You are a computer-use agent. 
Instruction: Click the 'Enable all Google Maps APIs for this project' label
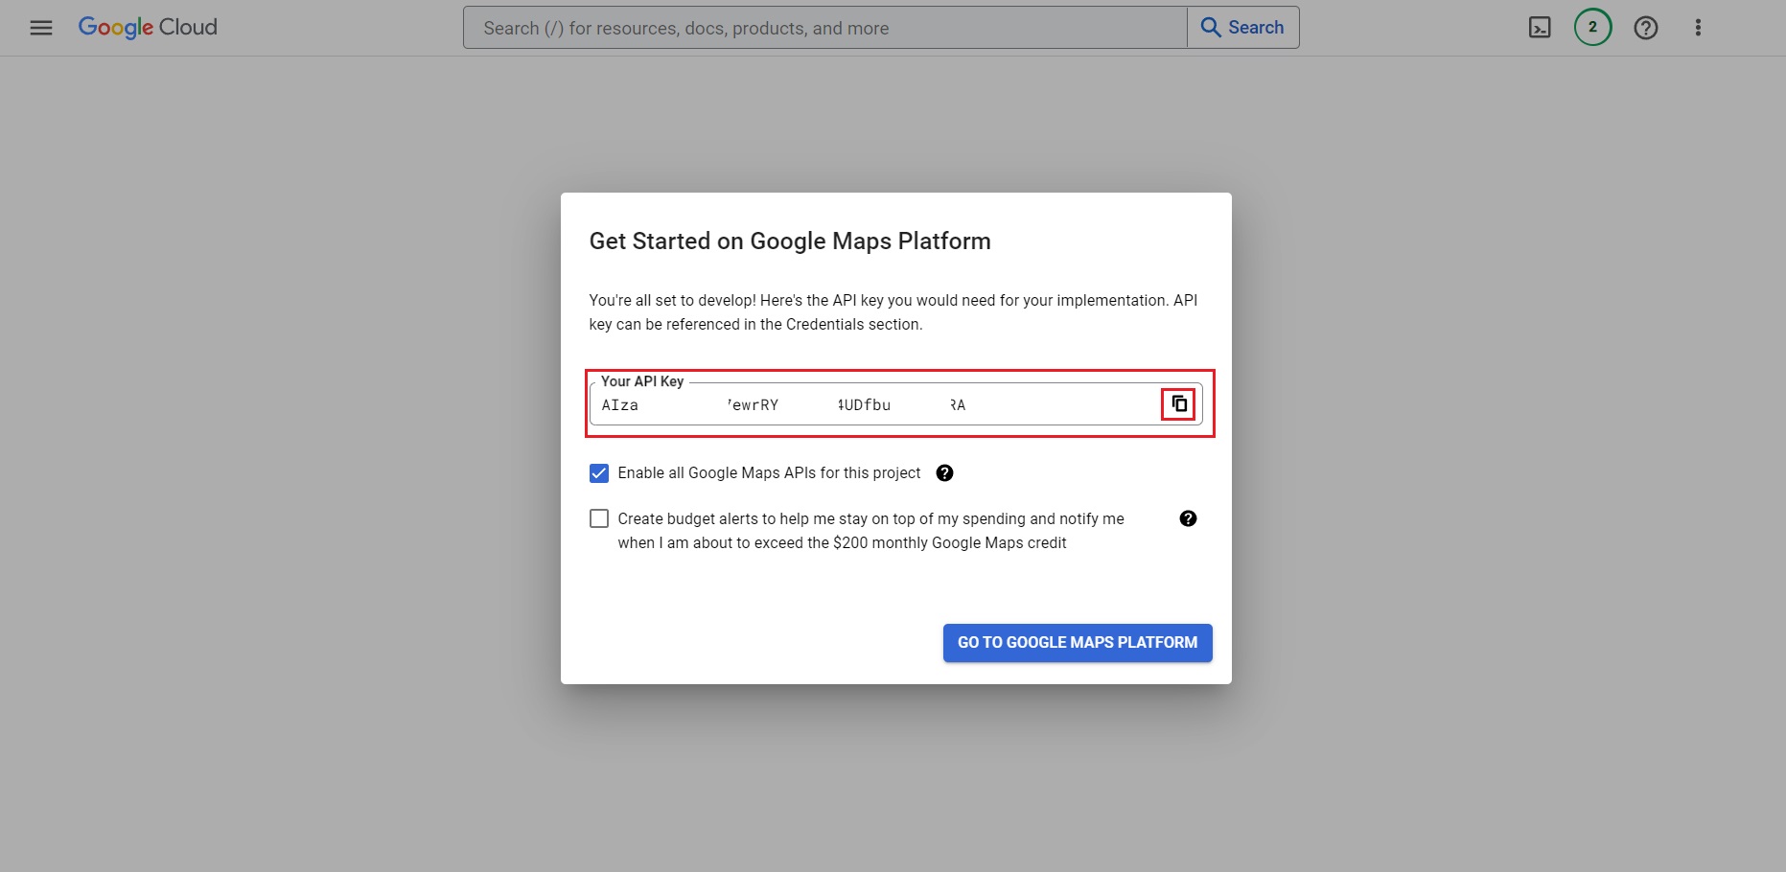point(769,473)
